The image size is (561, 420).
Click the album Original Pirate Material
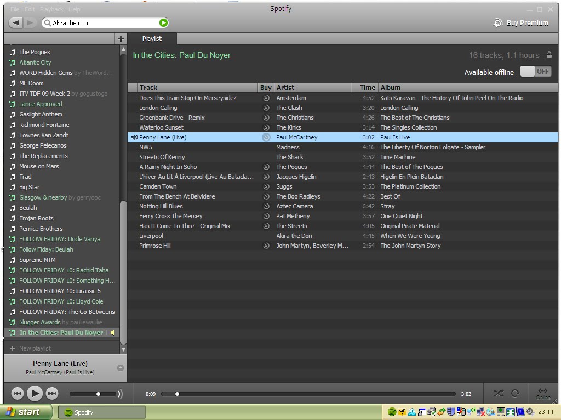click(410, 226)
